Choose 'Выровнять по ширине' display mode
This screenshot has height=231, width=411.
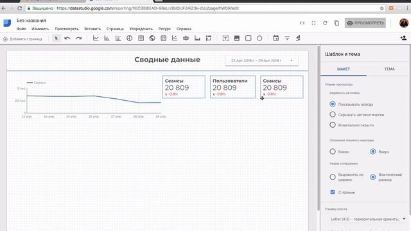333,177
